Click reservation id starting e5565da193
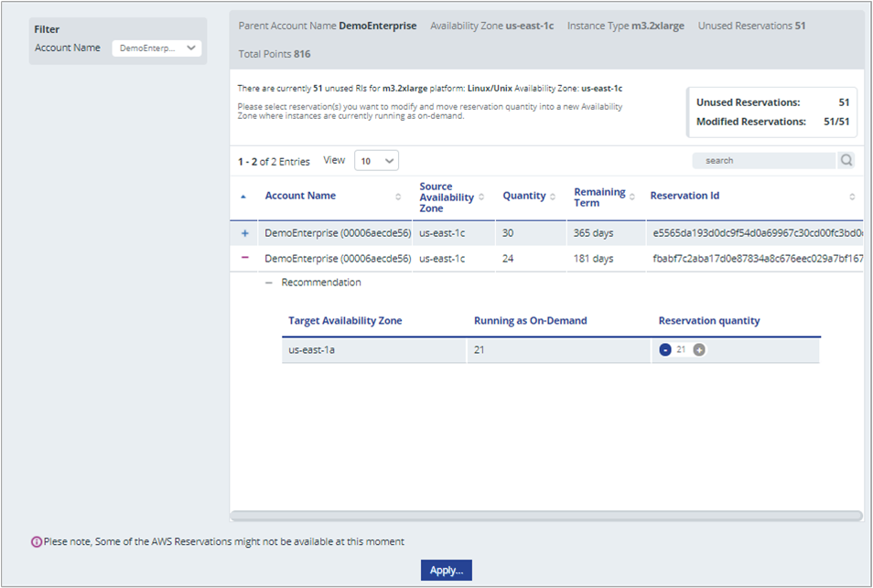The image size is (873, 588). [758, 233]
